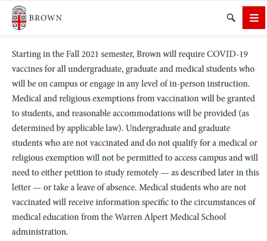Click the phrase "Fall 2021" in the text
Viewport: 267px width, 241px height.
82,54
